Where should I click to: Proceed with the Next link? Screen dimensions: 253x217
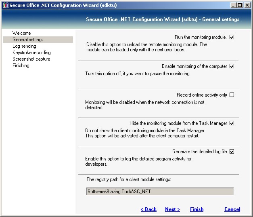click(x=172, y=209)
